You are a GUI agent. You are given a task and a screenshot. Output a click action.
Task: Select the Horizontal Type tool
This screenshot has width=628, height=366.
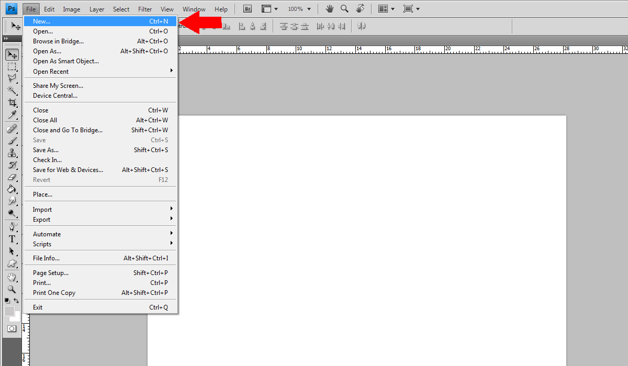(12, 239)
